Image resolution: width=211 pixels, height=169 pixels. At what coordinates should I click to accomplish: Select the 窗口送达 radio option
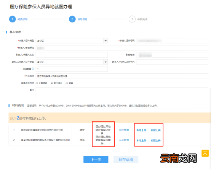[52, 83]
